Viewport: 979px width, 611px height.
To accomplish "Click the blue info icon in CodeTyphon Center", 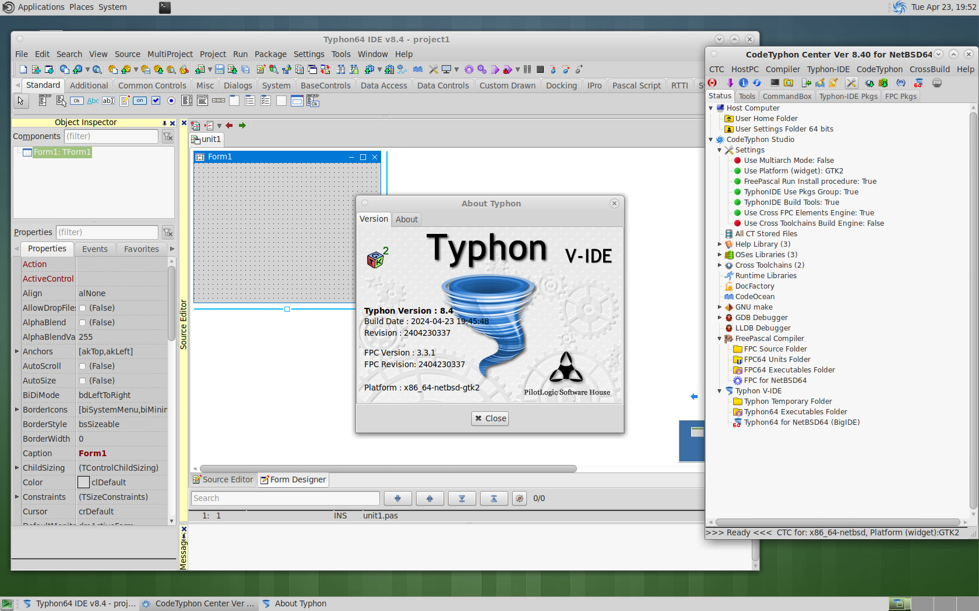I will click(744, 83).
